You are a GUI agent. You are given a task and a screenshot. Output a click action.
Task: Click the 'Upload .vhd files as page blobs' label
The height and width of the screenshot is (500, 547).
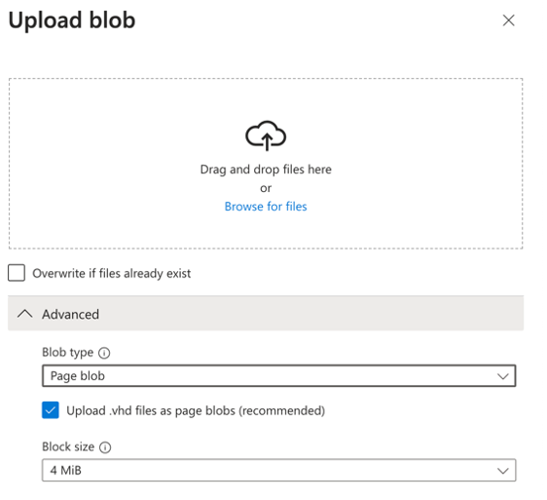tap(196, 410)
